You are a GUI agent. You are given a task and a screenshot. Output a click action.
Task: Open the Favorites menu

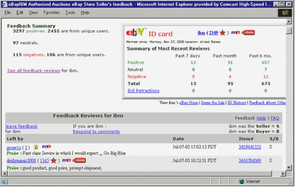click(51, 13)
